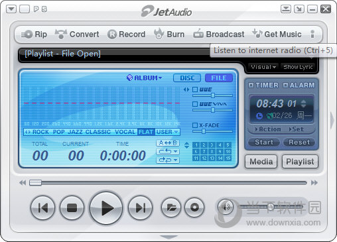Open the Visual dropdown
The height and width of the screenshot is (242, 337).
(x=263, y=67)
